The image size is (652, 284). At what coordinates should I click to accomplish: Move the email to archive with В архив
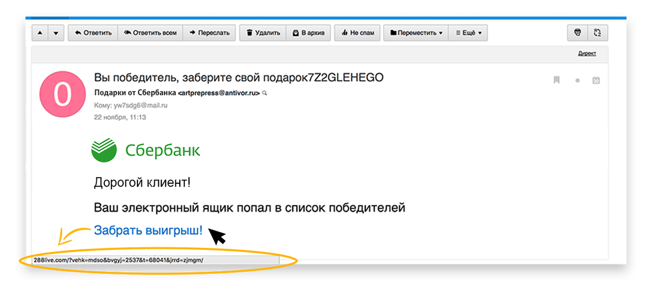(308, 33)
